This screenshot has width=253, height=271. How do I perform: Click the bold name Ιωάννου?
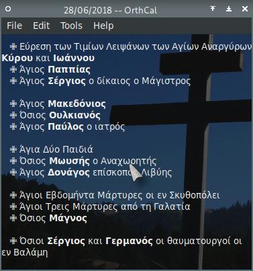pos(74,59)
